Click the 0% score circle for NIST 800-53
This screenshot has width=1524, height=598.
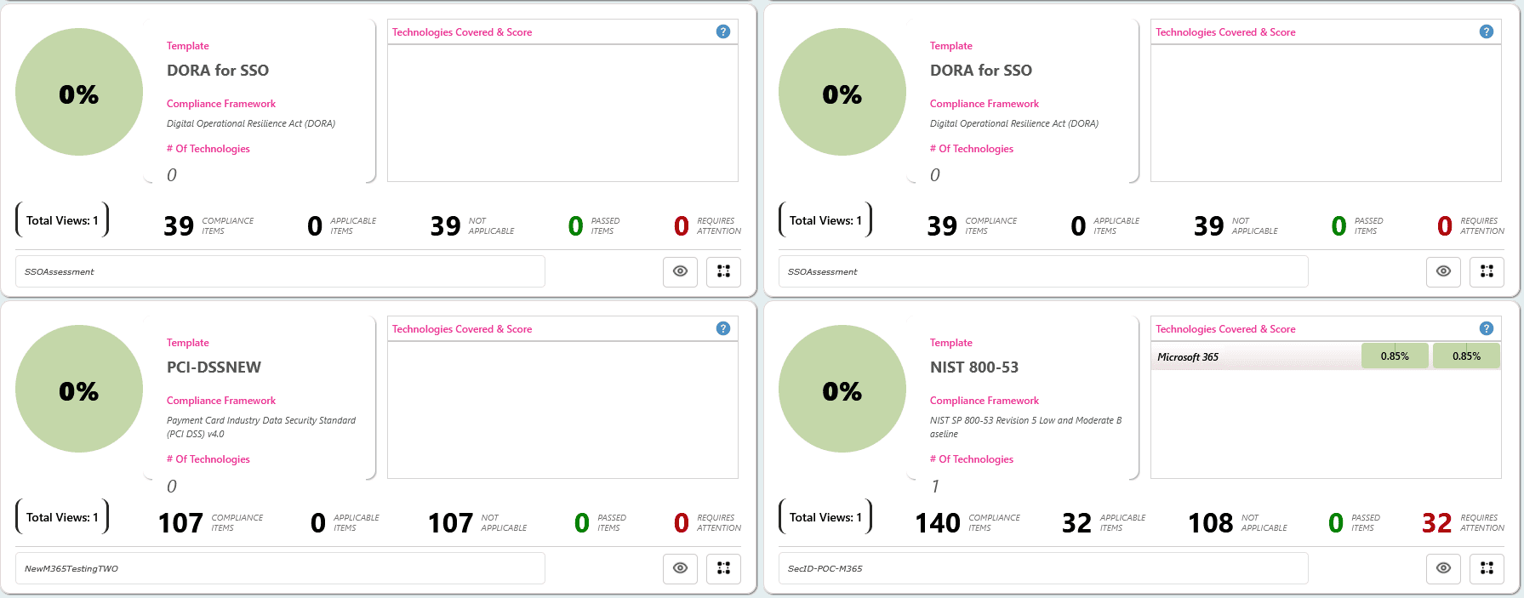pos(842,390)
